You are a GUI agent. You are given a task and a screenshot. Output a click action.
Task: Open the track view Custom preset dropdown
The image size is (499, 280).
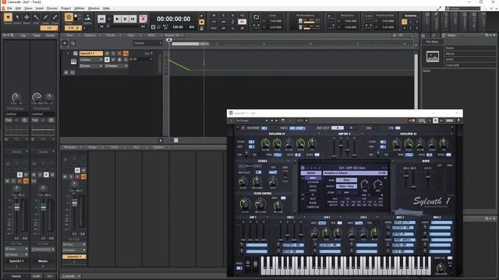[x=147, y=44]
